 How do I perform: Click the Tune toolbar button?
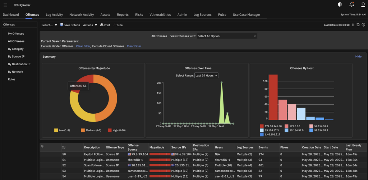click(x=119, y=25)
